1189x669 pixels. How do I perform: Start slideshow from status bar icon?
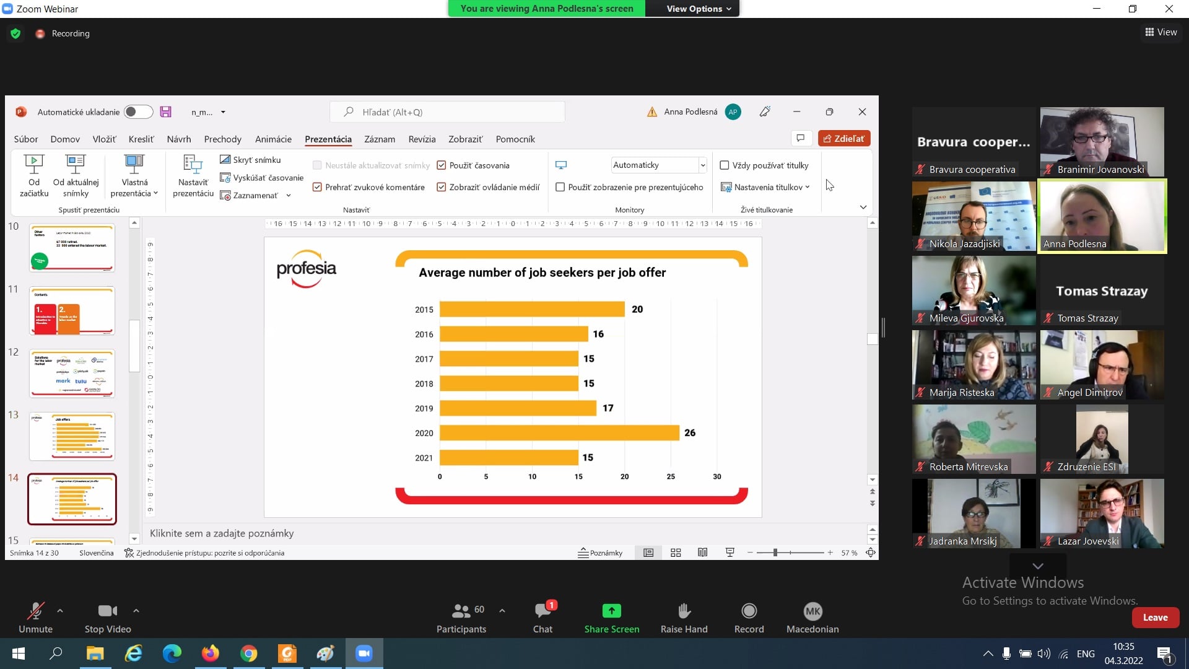(x=730, y=553)
